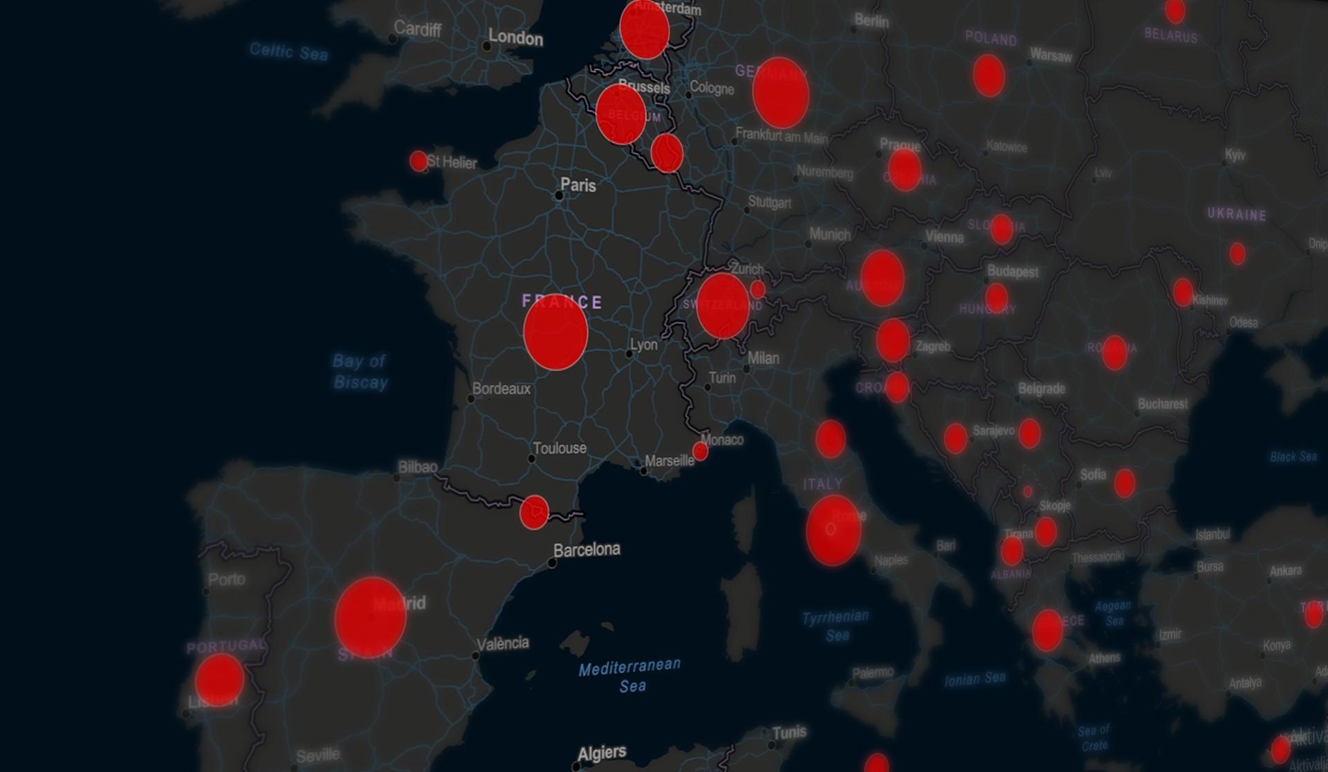Click the small red dot at Monaco
The width and height of the screenshot is (1328, 772).
click(700, 452)
